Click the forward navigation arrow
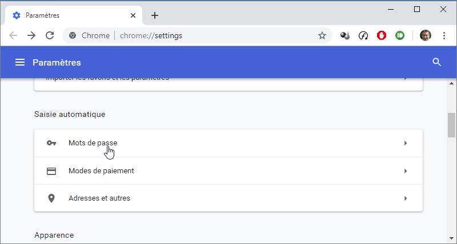This screenshot has height=244, width=457. (31, 35)
